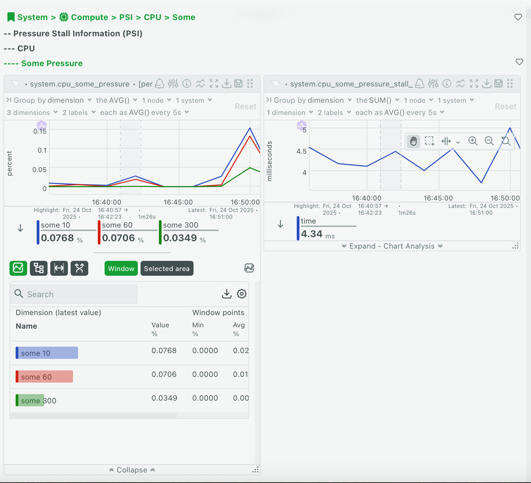Select the hierarchy tree view mode
Screen dimensions: 531x483
click(x=39, y=268)
